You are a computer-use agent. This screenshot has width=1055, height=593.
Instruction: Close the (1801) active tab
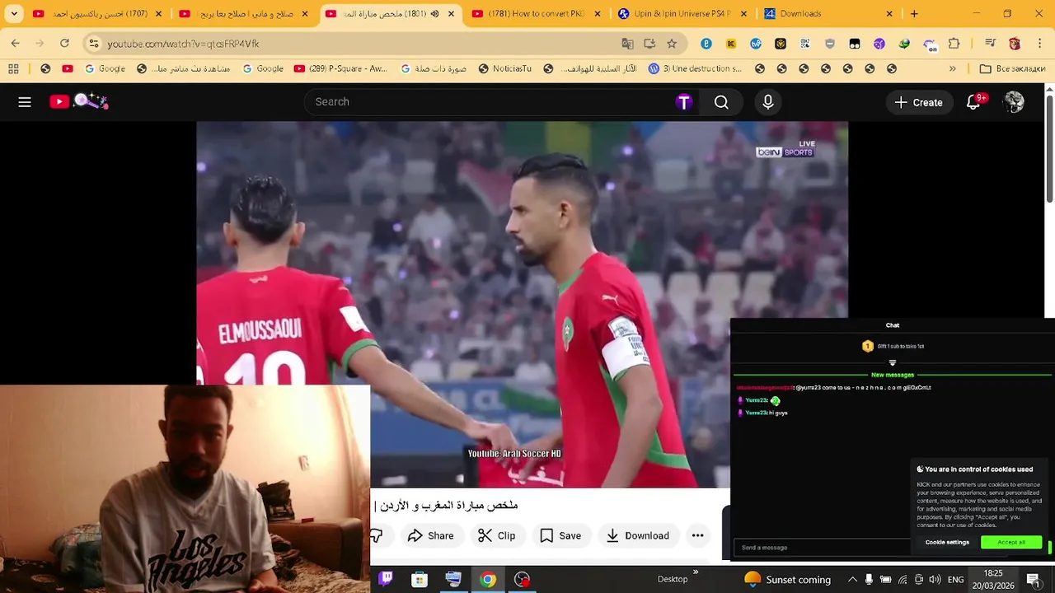coord(451,14)
